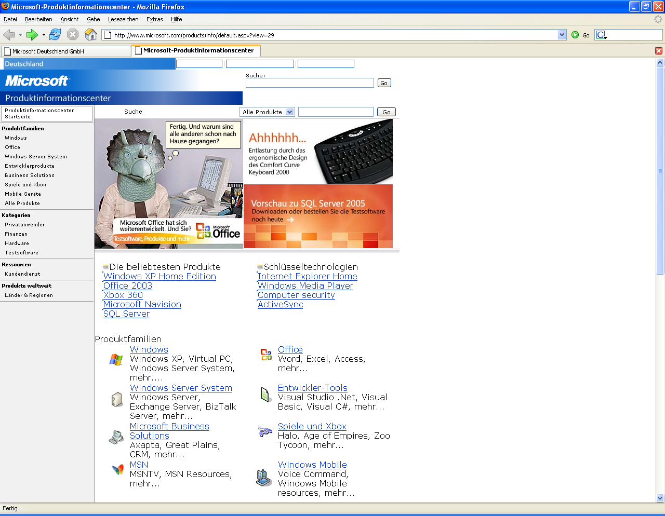Open the Ansicht menu
This screenshot has width=665, height=516.
[70, 19]
